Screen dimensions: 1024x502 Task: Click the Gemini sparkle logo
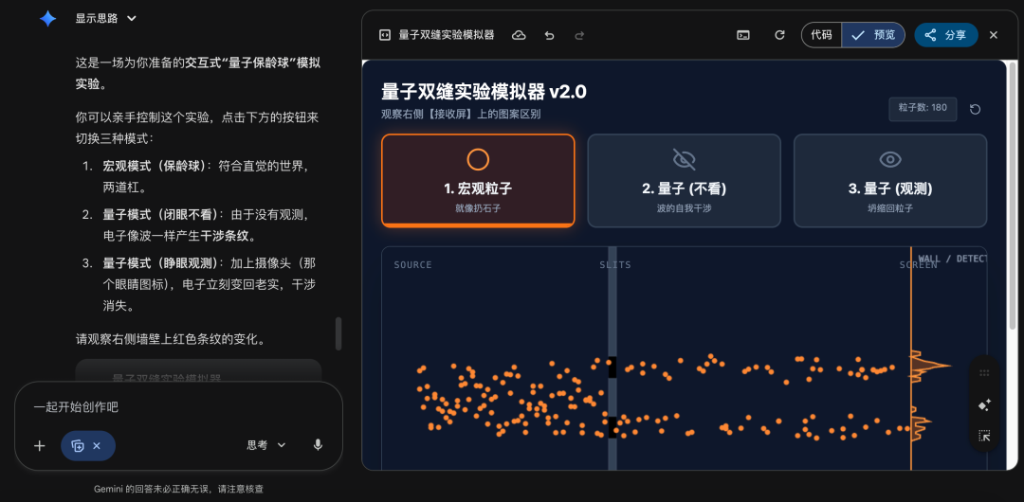pos(47,19)
